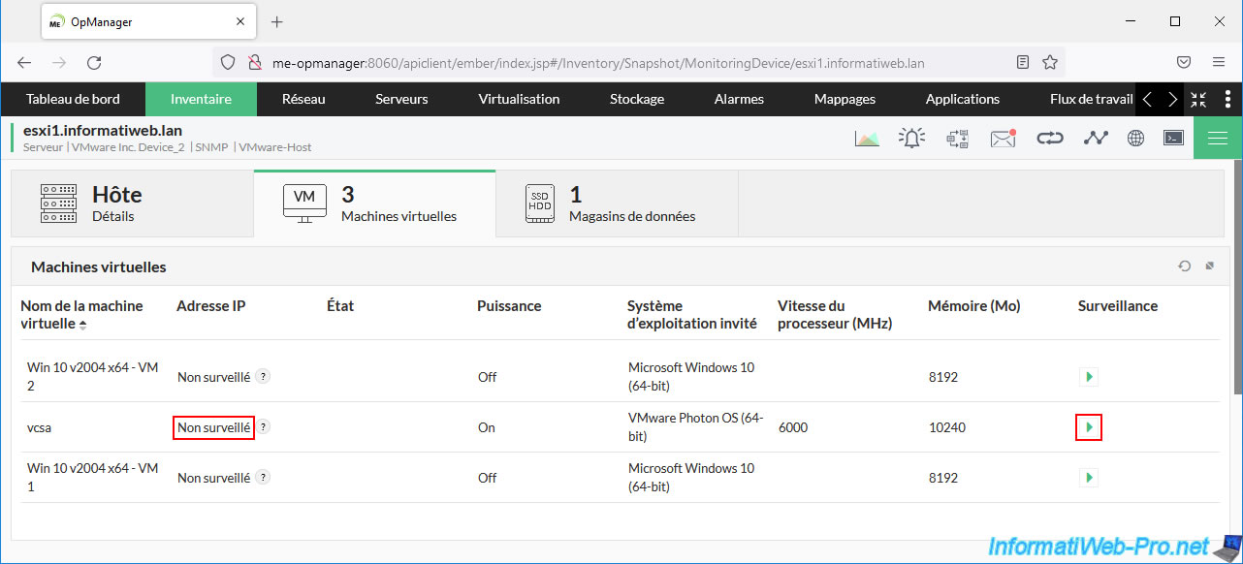Enable surveillance for Win 10 VM 1

1089,478
